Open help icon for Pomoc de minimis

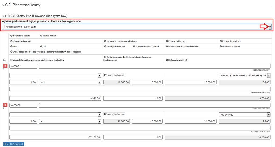pyautogui.click(x=221, y=41)
